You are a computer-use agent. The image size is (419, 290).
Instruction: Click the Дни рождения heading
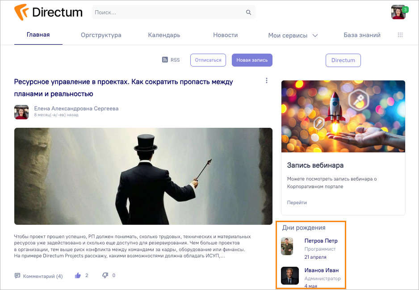point(304,228)
